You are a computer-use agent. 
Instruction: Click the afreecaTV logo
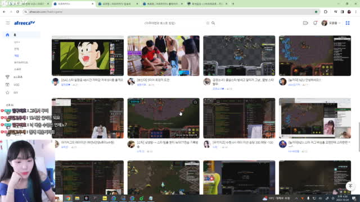point(24,23)
